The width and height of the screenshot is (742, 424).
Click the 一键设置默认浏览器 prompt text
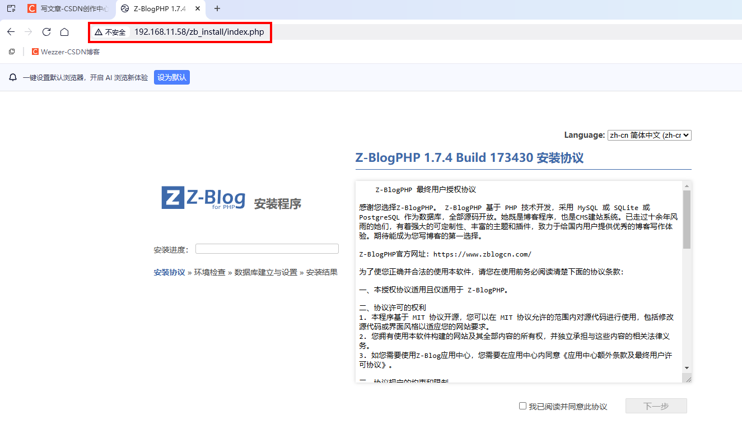pos(86,77)
